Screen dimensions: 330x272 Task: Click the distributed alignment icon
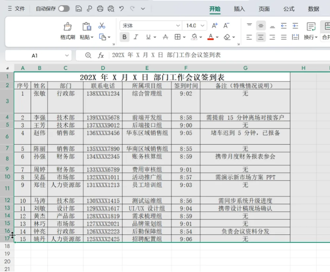295,37
